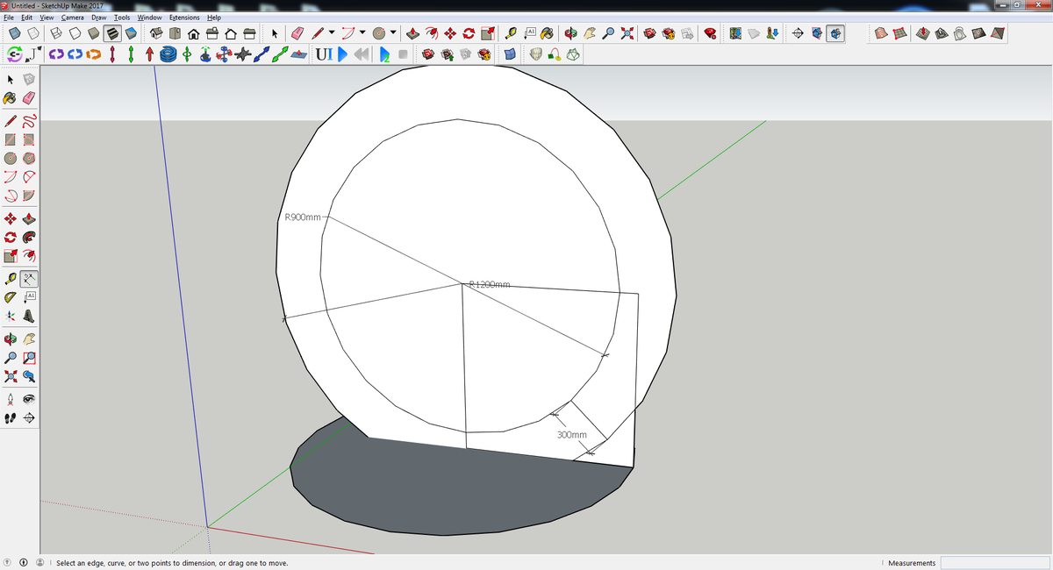
Task: Switch to Monochrome style
Action: tap(131, 33)
